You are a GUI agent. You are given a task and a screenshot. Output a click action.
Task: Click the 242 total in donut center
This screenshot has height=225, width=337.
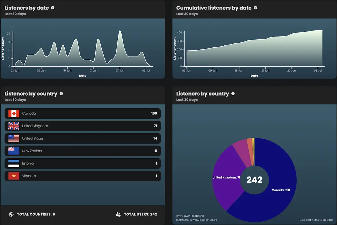coord(254,180)
